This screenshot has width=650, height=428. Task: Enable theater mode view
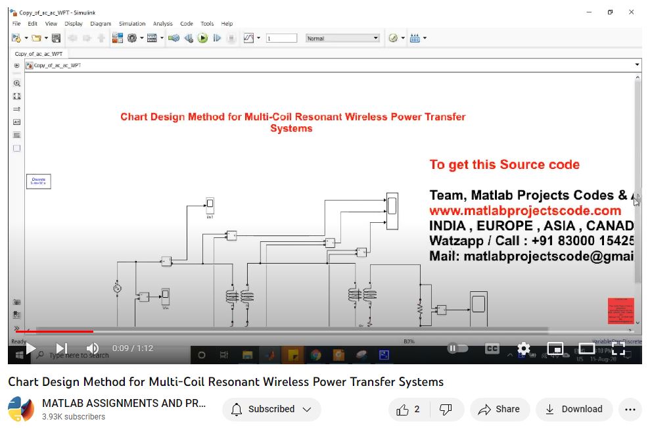click(x=586, y=348)
